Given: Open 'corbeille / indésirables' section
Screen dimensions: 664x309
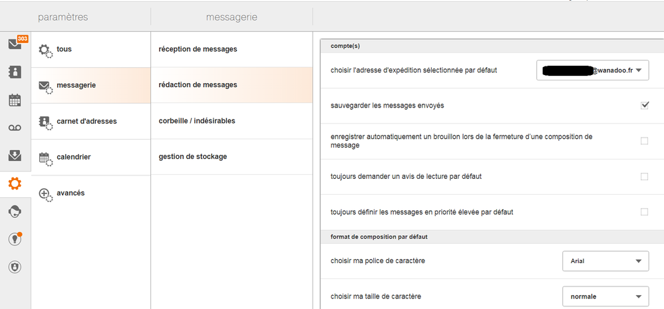Looking at the screenshot, I should (x=232, y=121).
